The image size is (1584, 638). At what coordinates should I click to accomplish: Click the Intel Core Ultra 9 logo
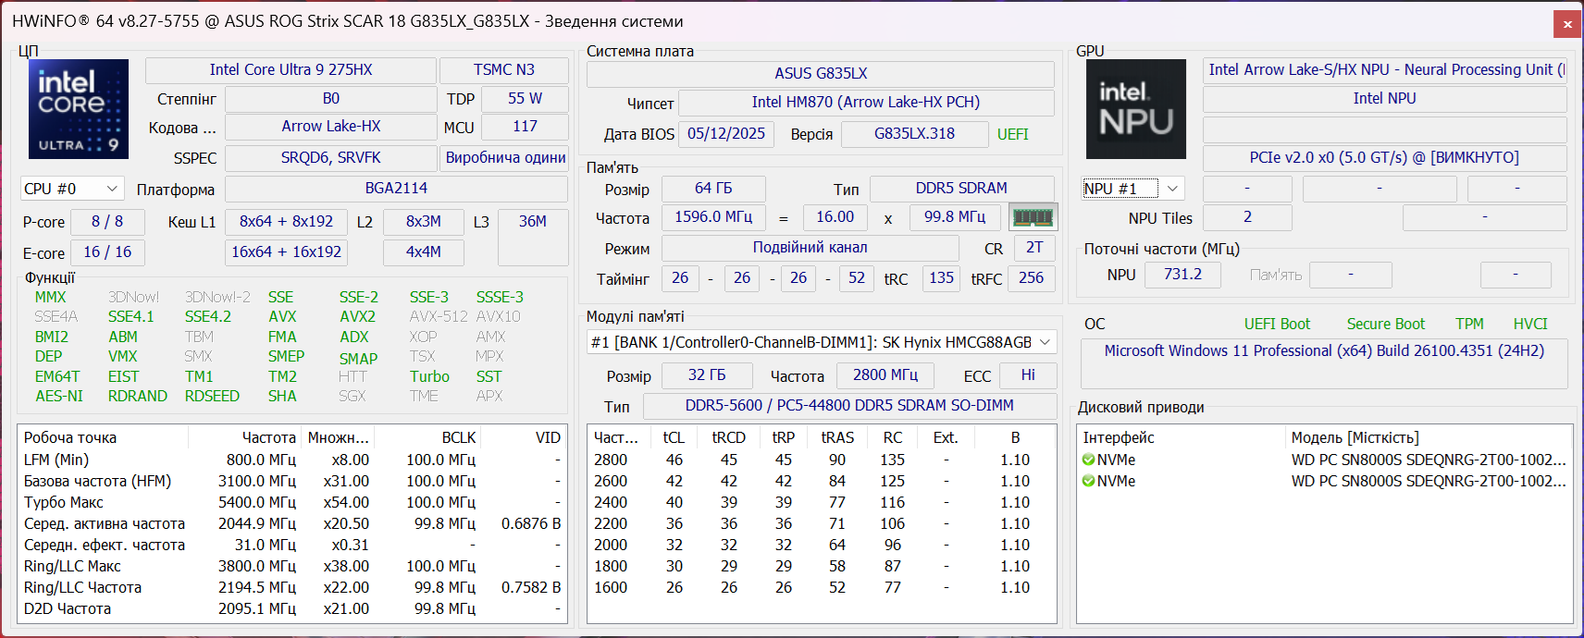[79, 108]
